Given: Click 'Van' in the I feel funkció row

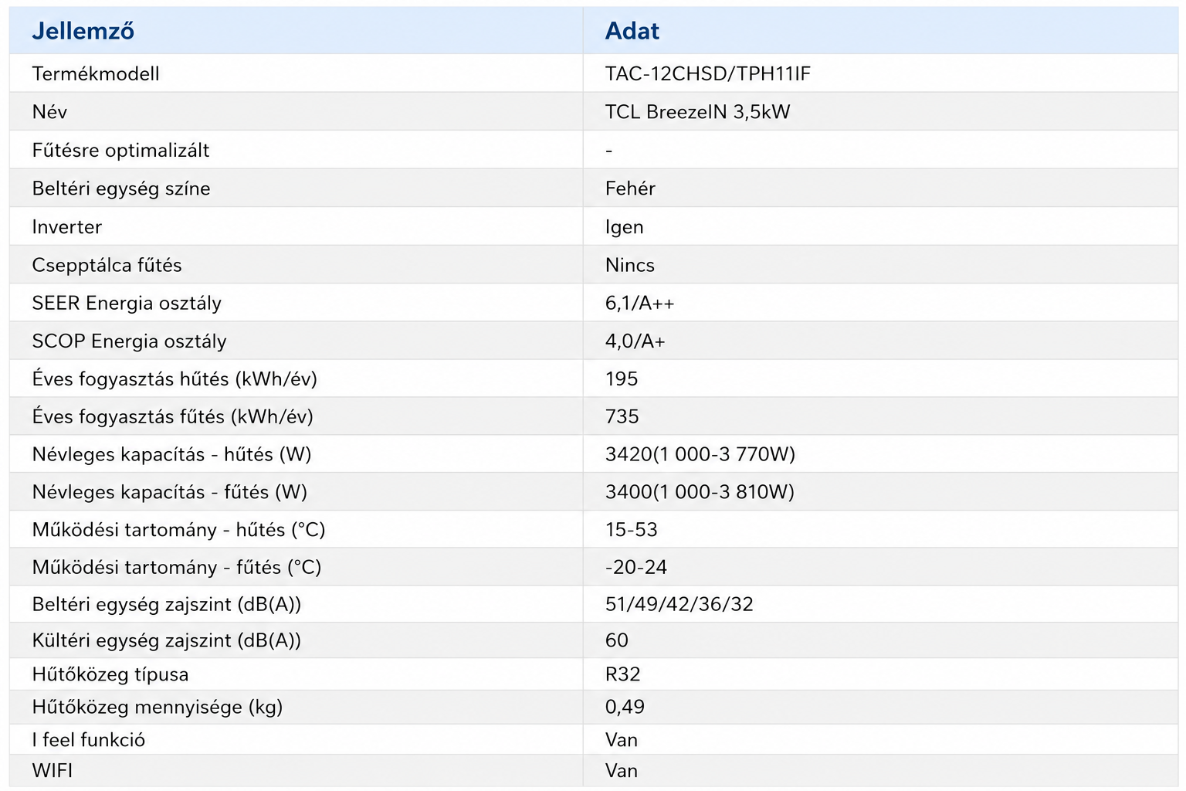Looking at the screenshot, I should click(621, 740).
